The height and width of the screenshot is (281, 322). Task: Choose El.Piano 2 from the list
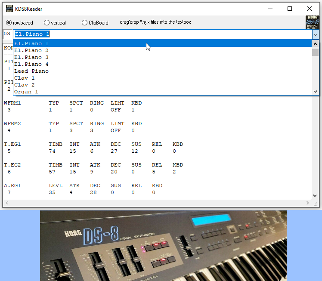tap(162, 50)
